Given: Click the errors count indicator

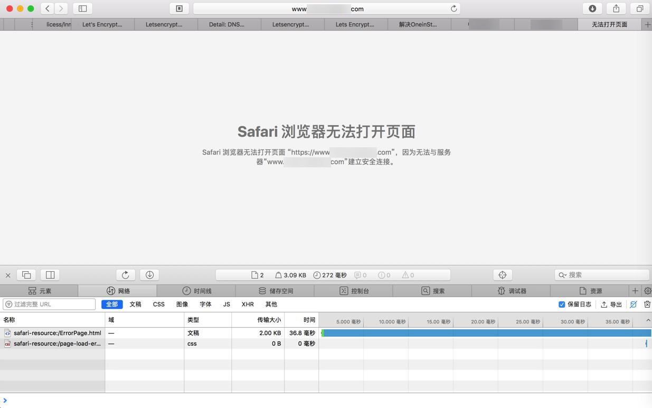Looking at the screenshot, I should pyautogui.click(x=384, y=275).
